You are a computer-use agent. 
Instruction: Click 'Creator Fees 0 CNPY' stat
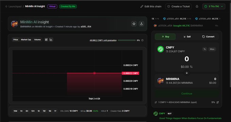(120, 111)
